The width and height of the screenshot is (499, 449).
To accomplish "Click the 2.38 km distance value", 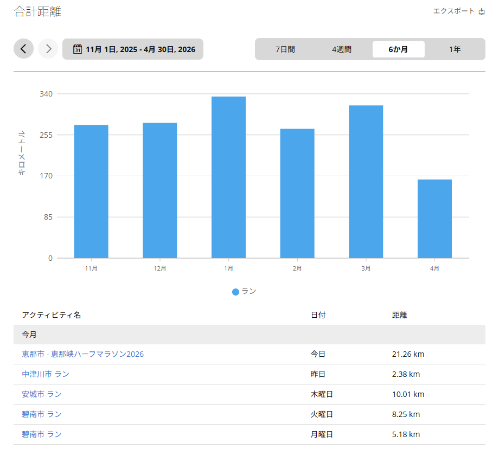I will click(x=406, y=374).
